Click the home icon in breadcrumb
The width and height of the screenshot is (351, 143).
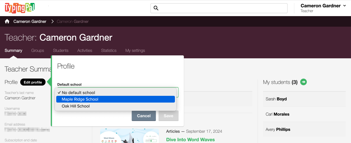7,21
